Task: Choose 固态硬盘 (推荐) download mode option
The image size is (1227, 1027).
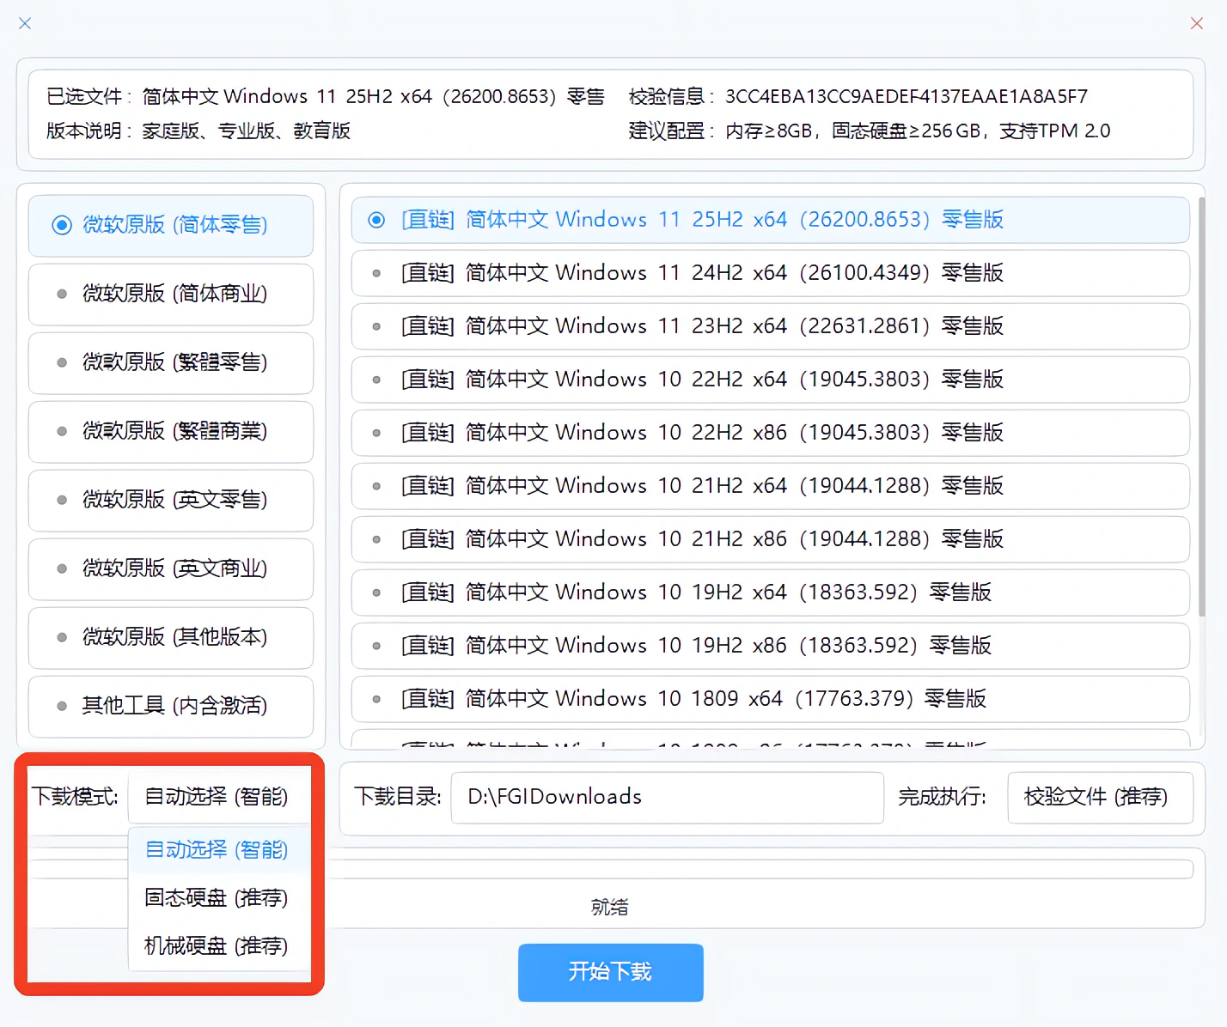Action: (219, 898)
